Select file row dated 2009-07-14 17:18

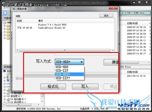(x=136, y=50)
